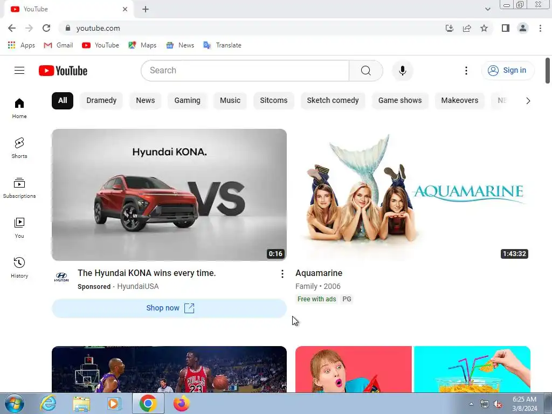Click the muted volume tray icon
Screen dimensions: 552x414
498,404
